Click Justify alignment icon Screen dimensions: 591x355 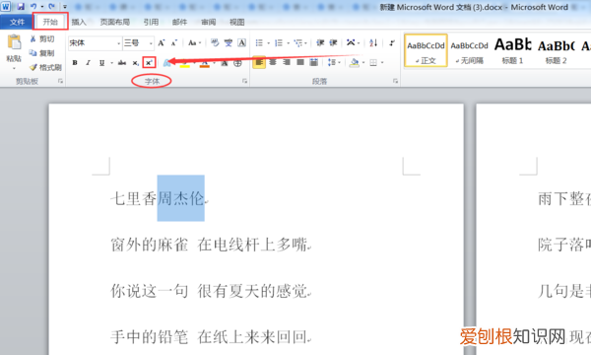(x=300, y=62)
